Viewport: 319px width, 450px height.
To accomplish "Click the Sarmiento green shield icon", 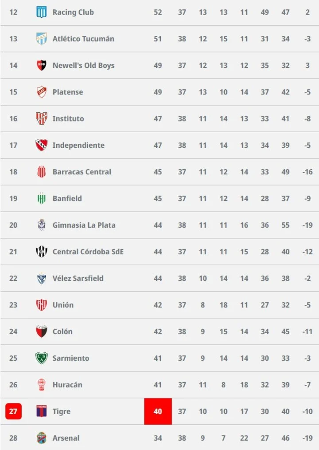I will coord(41,358).
